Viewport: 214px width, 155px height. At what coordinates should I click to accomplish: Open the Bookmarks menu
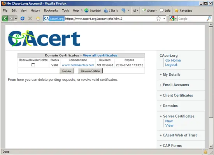point(51,10)
